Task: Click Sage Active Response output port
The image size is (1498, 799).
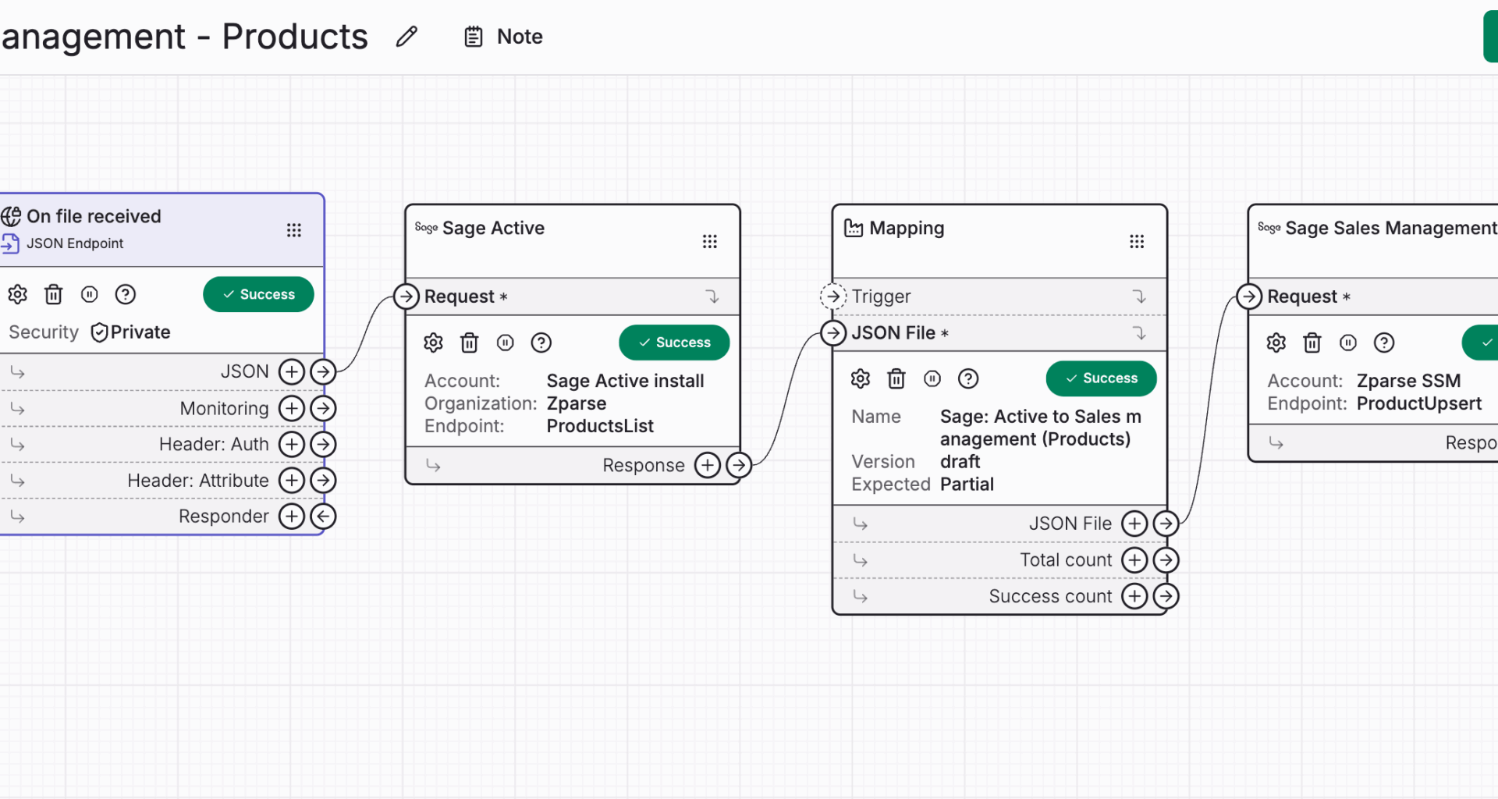Action: pyautogui.click(x=739, y=465)
